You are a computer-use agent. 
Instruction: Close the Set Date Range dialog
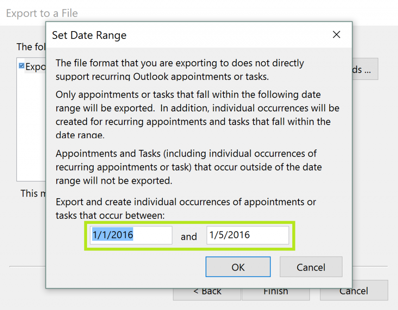click(x=337, y=35)
